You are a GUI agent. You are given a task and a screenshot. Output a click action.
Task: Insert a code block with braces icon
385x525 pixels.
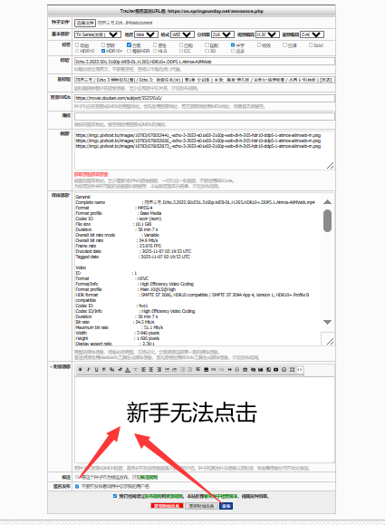[236, 370]
